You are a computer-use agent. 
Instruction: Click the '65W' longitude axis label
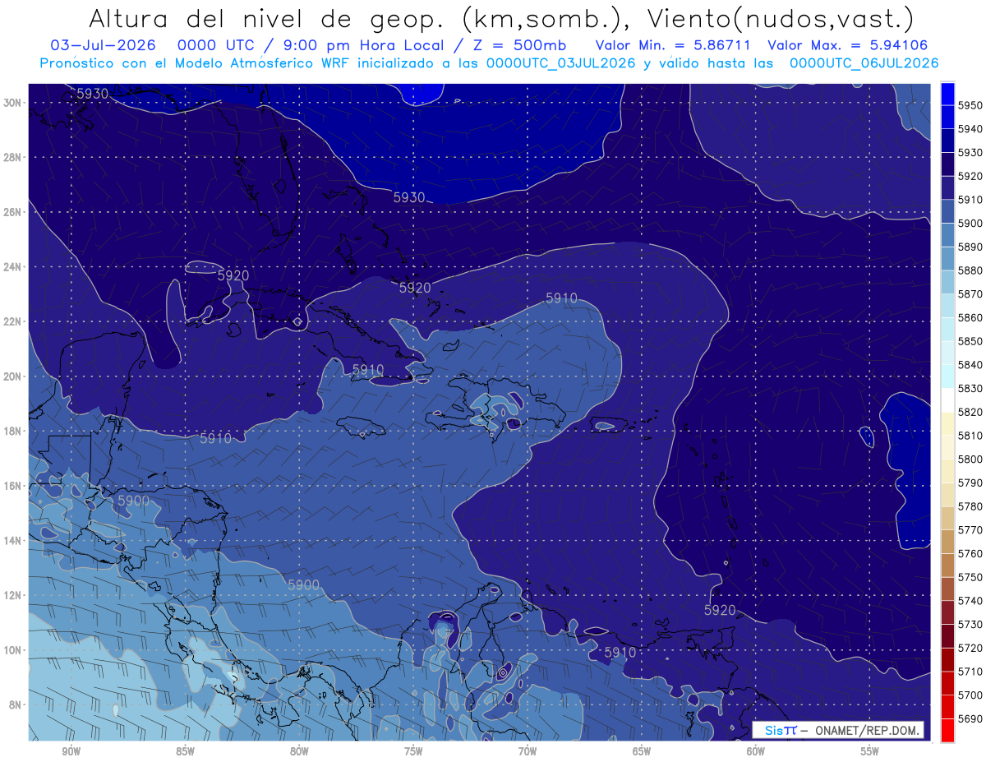point(642,752)
